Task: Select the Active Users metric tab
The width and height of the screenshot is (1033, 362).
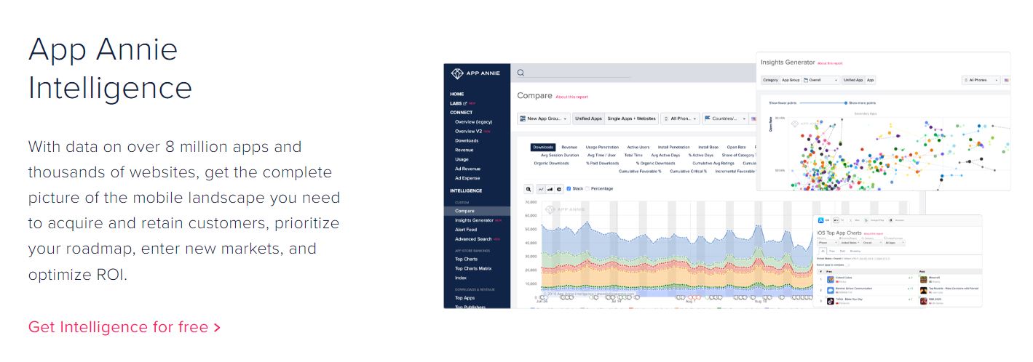Action: (638, 147)
